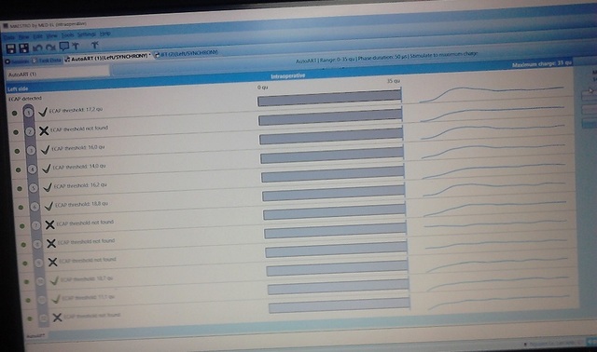Click the ECAP waveform for electrode 1
This screenshot has height=352, width=597.
(x=492, y=94)
